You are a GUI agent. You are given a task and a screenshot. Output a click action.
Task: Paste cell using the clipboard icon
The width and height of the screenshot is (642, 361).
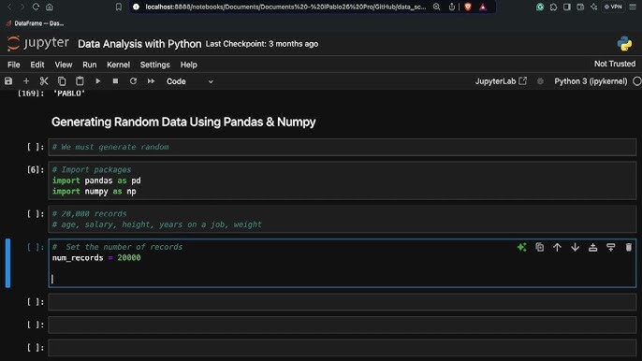(x=80, y=81)
